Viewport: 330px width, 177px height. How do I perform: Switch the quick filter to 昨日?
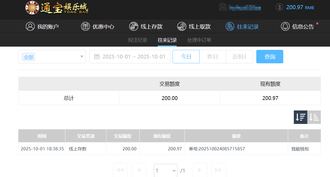click(x=213, y=57)
